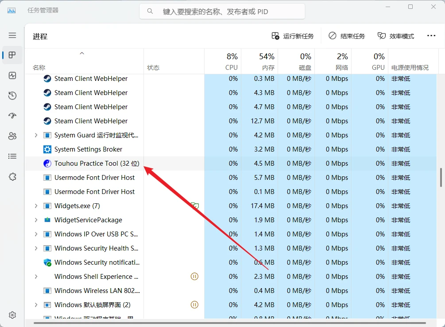Click the search magnifier icon
The image size is (445, 327).
pos(150,11)
